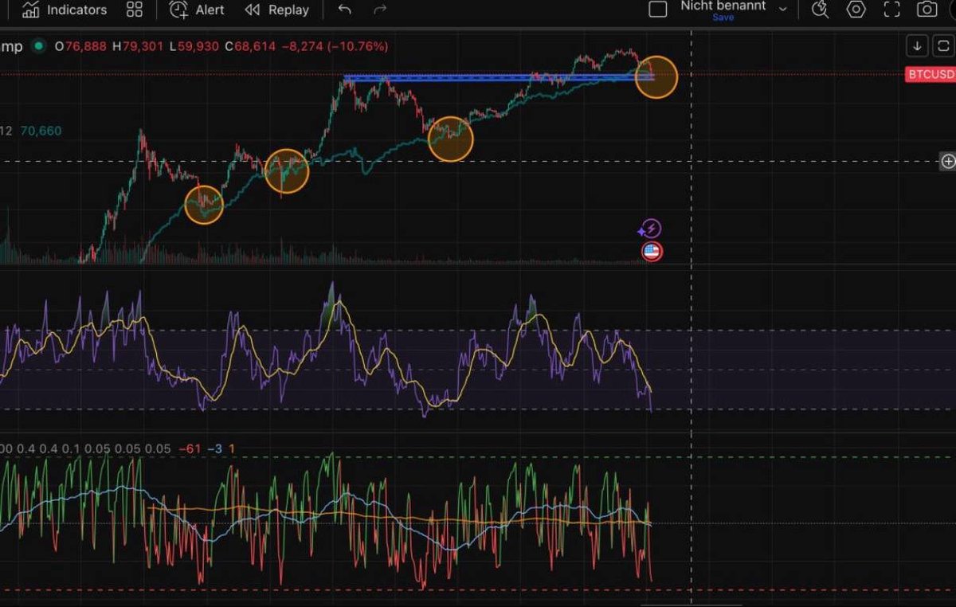Select the blue horizontal resistance rectangle
This screenshot has width=956, height=607.
(x=499, y=78)
